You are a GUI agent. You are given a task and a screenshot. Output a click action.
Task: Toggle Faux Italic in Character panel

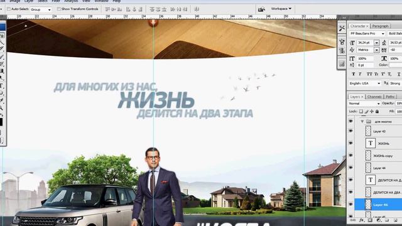pos(360,74)
